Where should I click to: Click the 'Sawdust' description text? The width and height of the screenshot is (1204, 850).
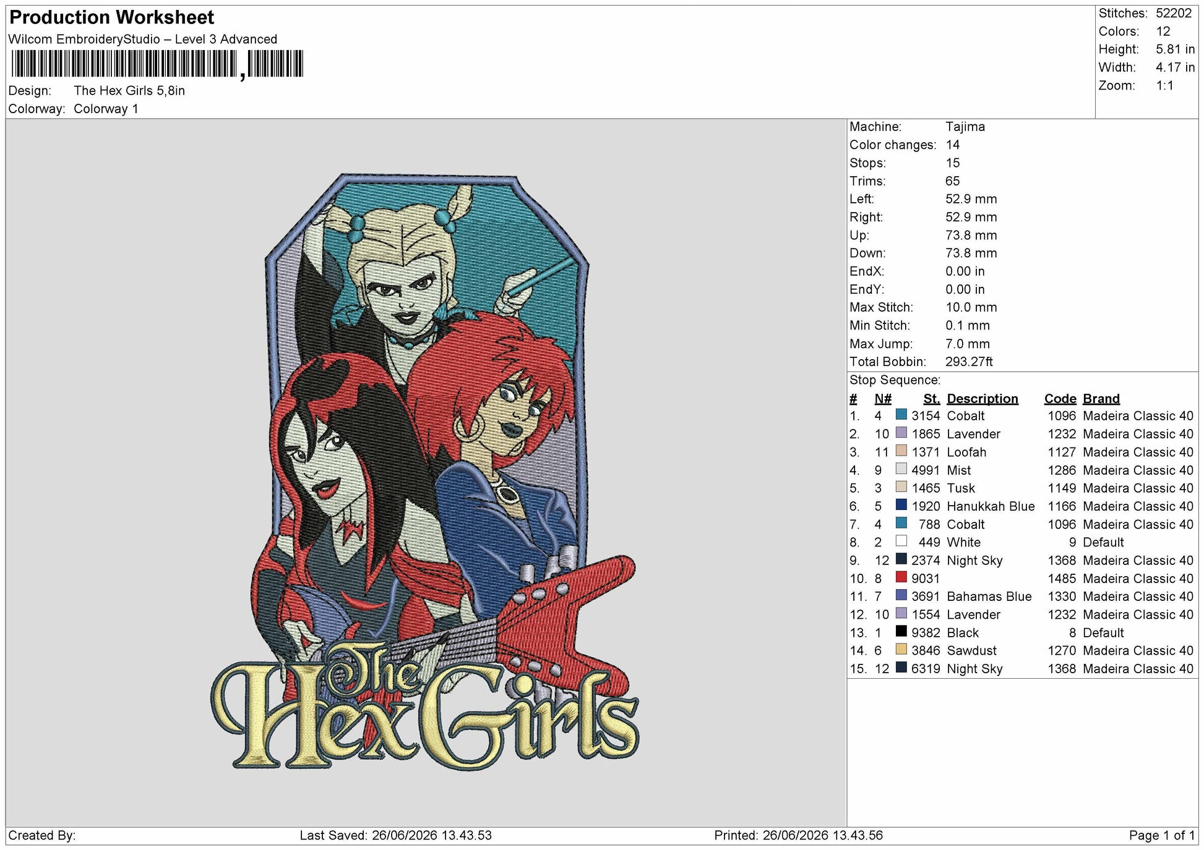(x=971, y=650)
